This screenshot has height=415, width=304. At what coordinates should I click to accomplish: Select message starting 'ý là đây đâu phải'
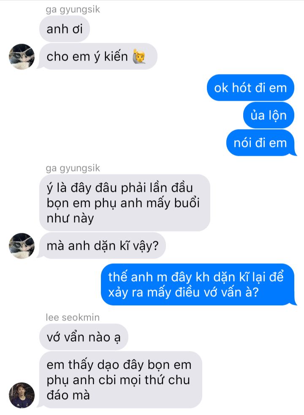click(x=125, y=203)
